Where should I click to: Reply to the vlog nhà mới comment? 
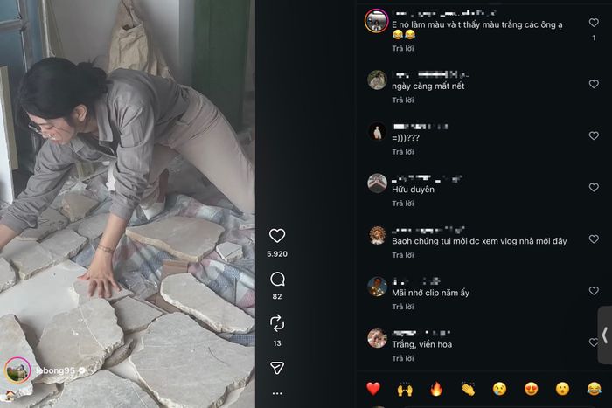point(403,255)
